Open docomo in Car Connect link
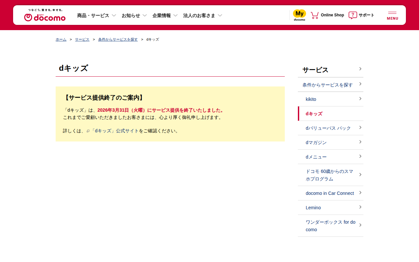 330,193
